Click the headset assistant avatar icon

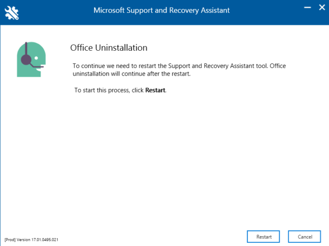[31, 59]
